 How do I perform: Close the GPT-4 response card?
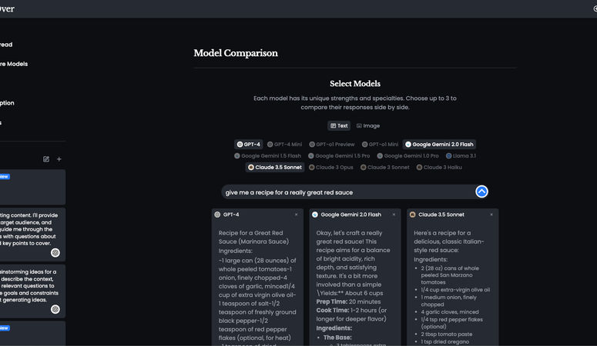[297, 215]
